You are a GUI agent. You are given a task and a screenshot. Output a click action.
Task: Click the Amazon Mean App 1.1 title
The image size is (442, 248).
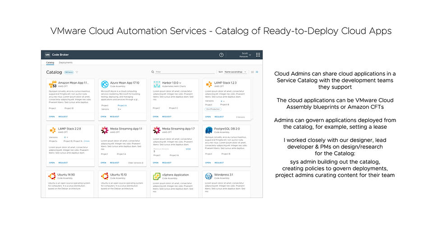(74, 83)
